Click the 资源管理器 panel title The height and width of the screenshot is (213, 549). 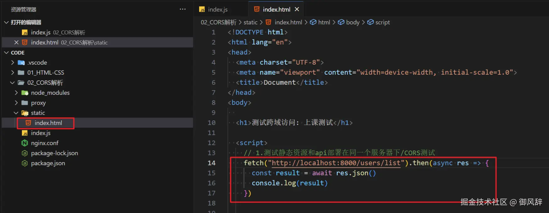[x=24, y=9]
